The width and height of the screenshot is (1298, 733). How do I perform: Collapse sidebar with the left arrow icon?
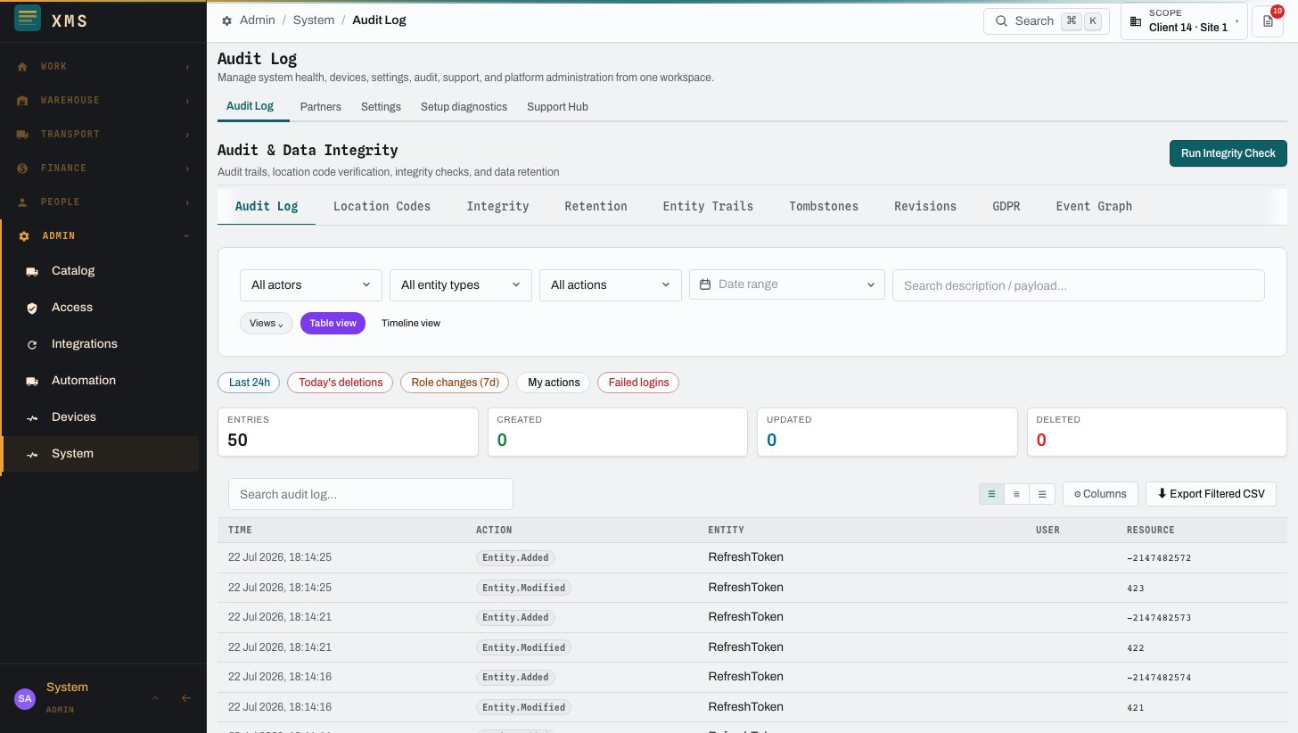pyautogui.click(x=186, y=698)
